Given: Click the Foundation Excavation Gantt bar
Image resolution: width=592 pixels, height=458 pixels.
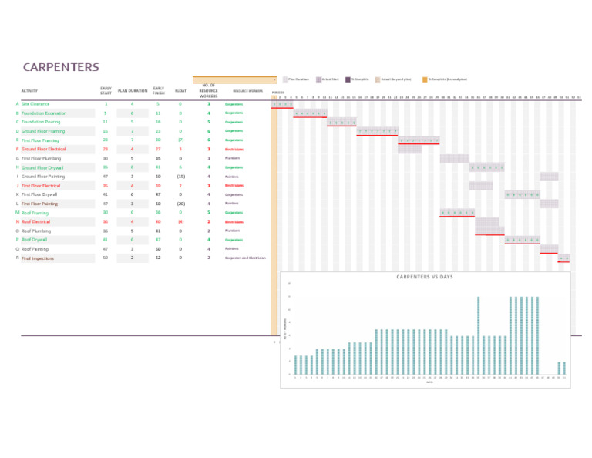Looking at the screenshot, I should [x=311, y=113].
